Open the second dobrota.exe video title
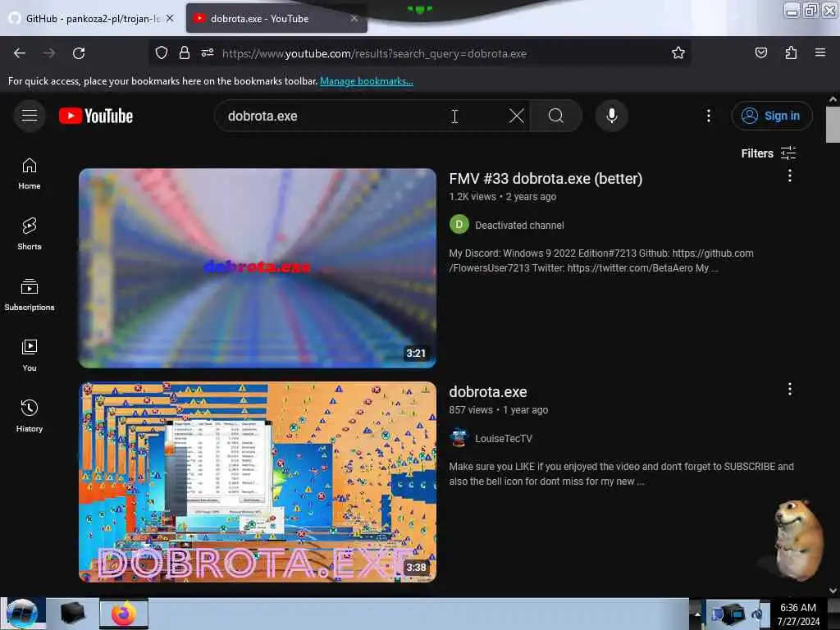Image resolution: width=840 pixels, height=630 pixels. [487, 391]
